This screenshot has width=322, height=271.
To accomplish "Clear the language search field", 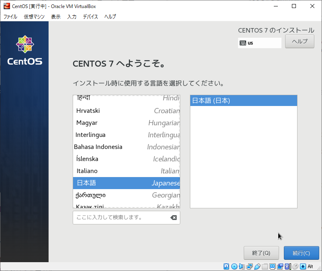I will pyautogui.click(x=173, y=218).
